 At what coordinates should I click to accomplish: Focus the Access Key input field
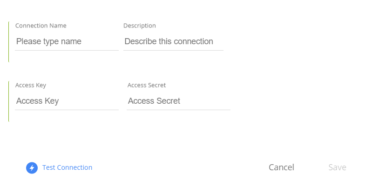[x=67, y=101]
